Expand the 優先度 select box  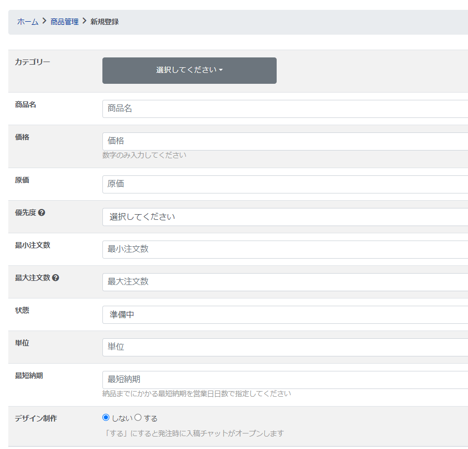pyautogui.click(x=284, y=217)
